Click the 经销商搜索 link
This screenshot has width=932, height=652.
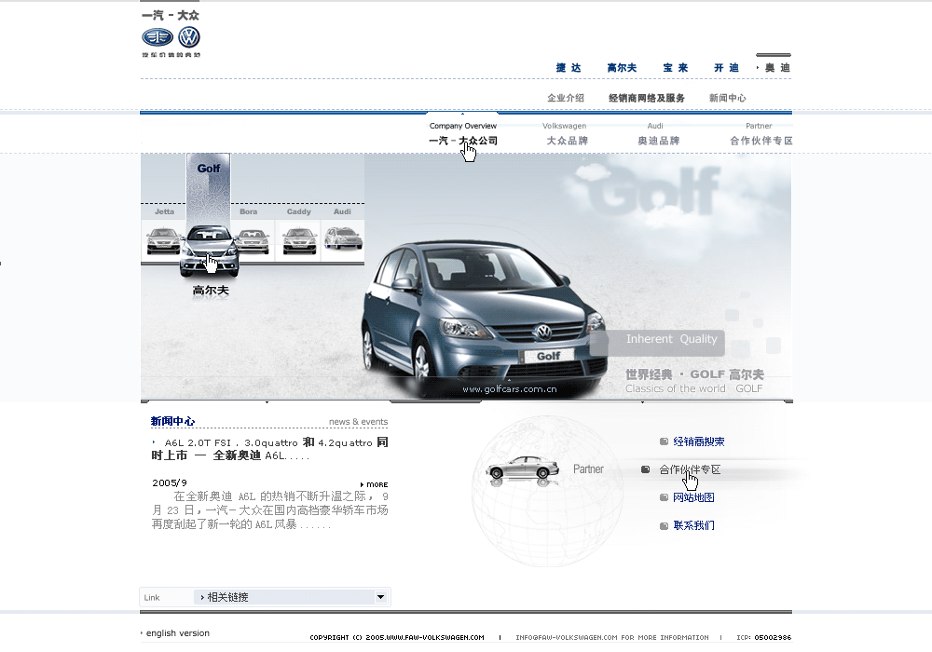[699, 441]
